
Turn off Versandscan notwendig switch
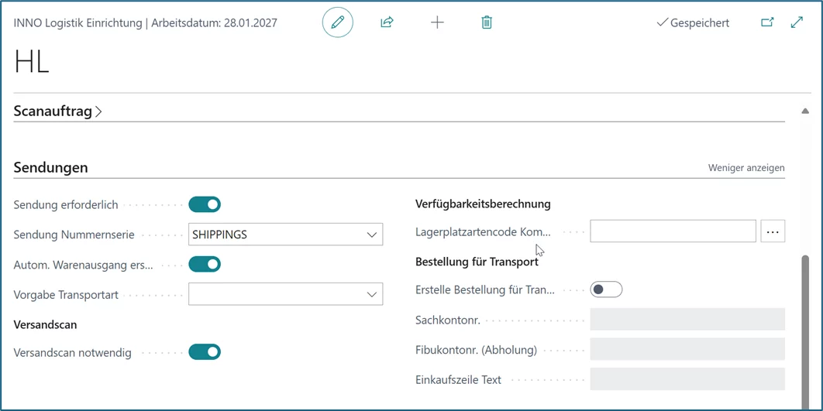(x=205, y=352)
